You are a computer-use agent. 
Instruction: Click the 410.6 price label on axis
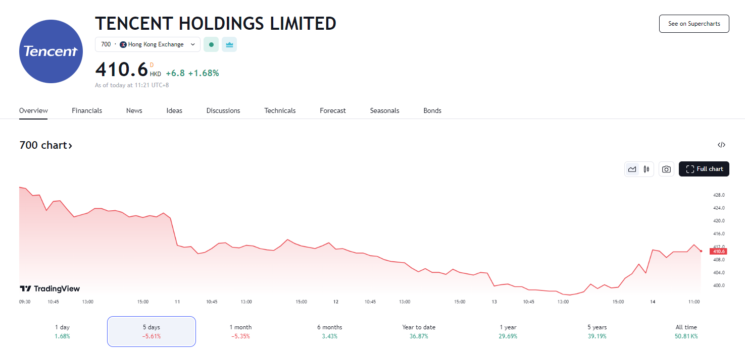coord(718,251)
